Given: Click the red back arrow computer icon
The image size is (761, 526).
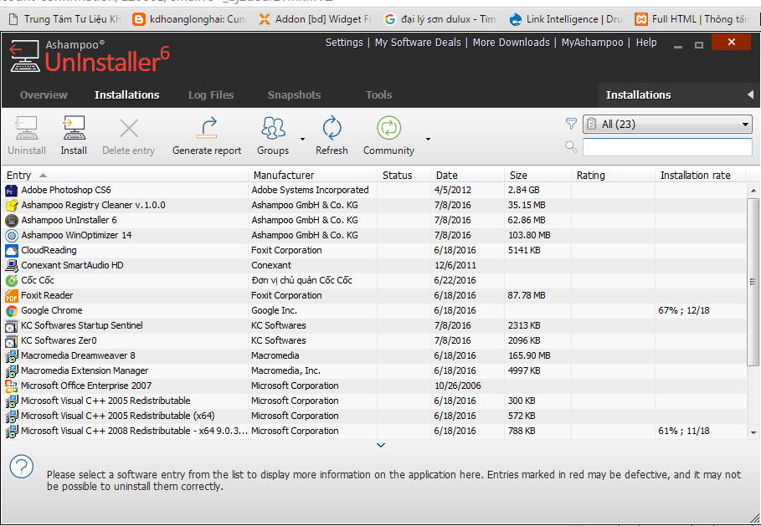Looking at the screenshot, I should tap(21, 56).
